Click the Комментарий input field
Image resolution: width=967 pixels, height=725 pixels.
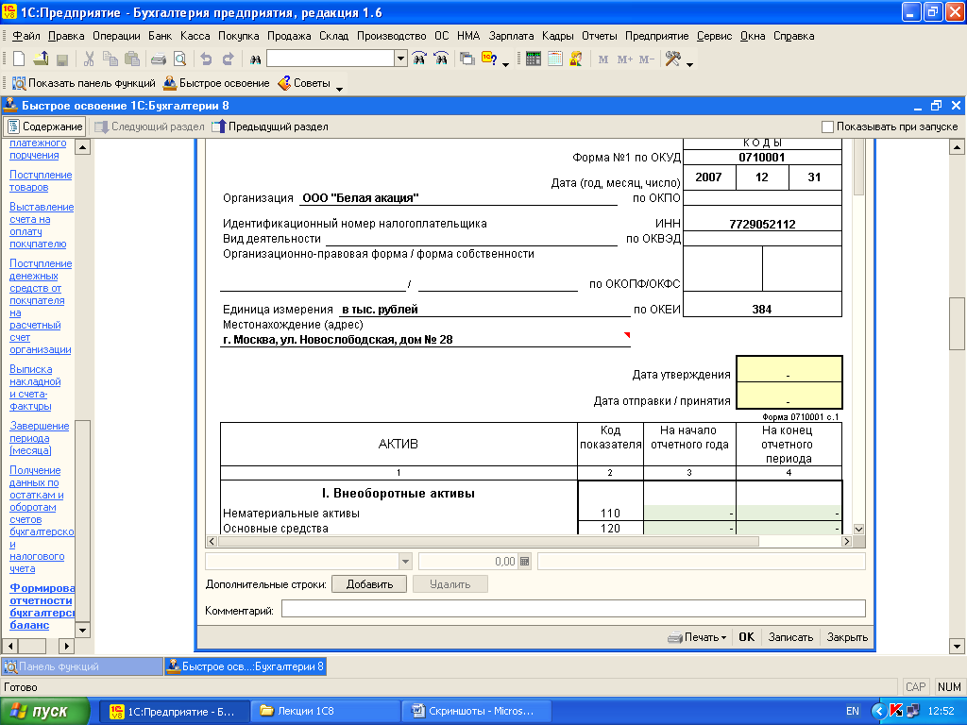coord(573,609)
